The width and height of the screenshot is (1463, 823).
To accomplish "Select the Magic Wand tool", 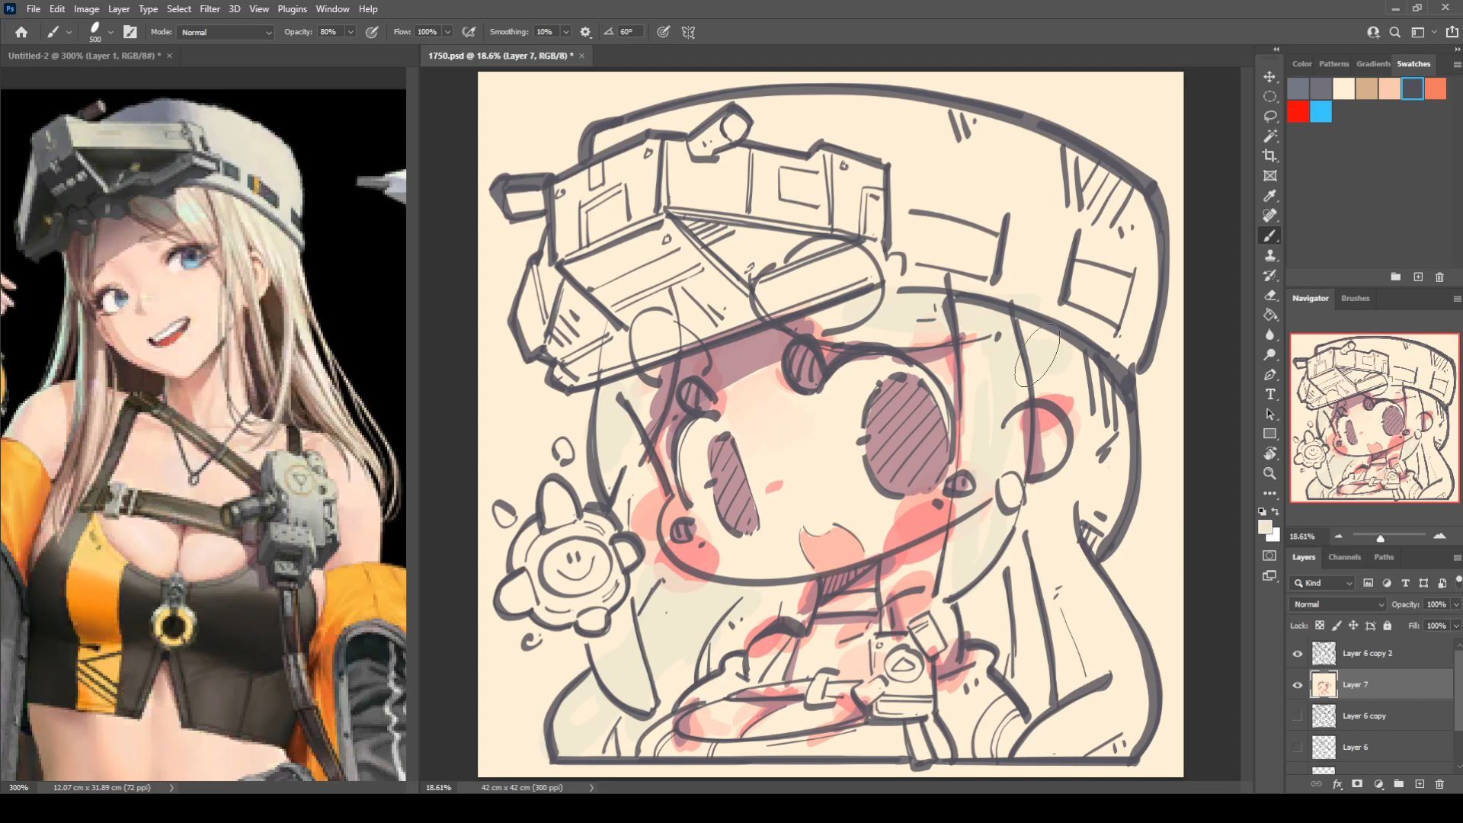I will pyautogui.click(x=1269, y=136).
